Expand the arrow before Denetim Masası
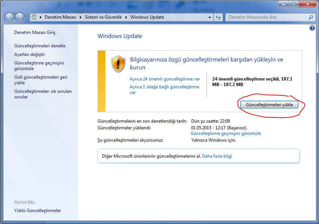 click(40, 17)
